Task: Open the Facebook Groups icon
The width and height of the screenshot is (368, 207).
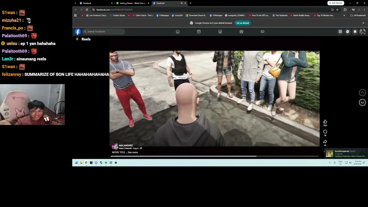Action: coord(241,32)
